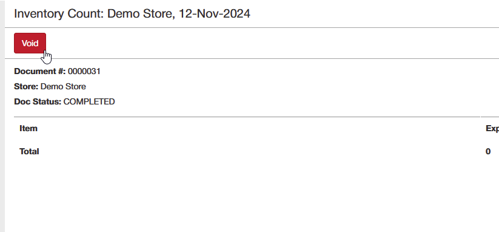Select the COMPLETED status text

tap(89, 101)
